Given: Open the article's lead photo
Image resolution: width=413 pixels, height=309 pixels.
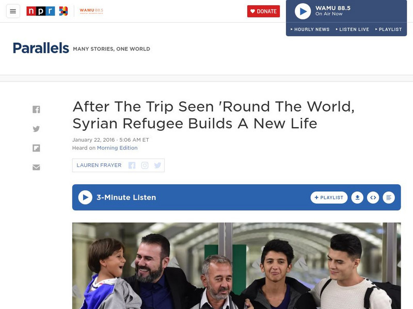Looking at the screenshot, I should (236, 266).
